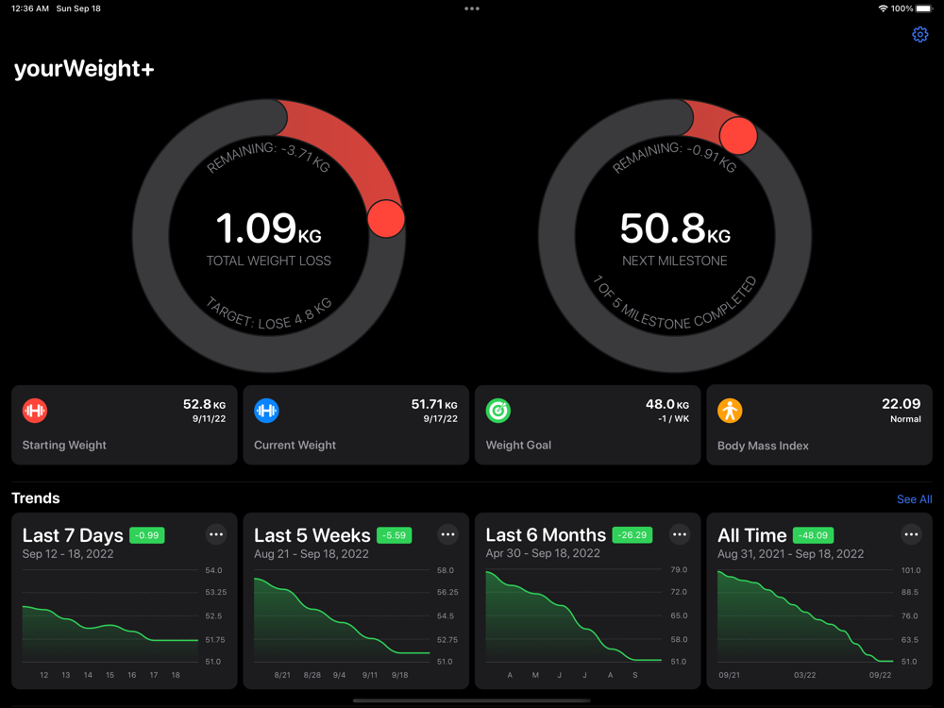This screenshot has height=708, width=944.
Task: Open the Starting Weight card
Action: [124, 425]
